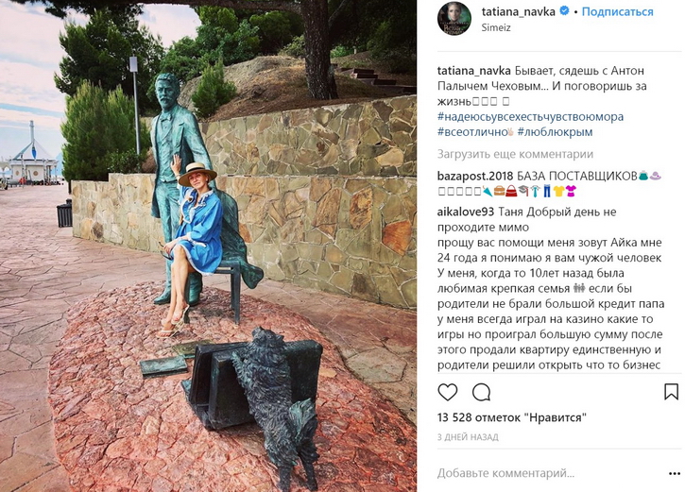This screenshot has width=685, height=492.
Task: Expand Загрузить еще комментарии
Action: 515,154
